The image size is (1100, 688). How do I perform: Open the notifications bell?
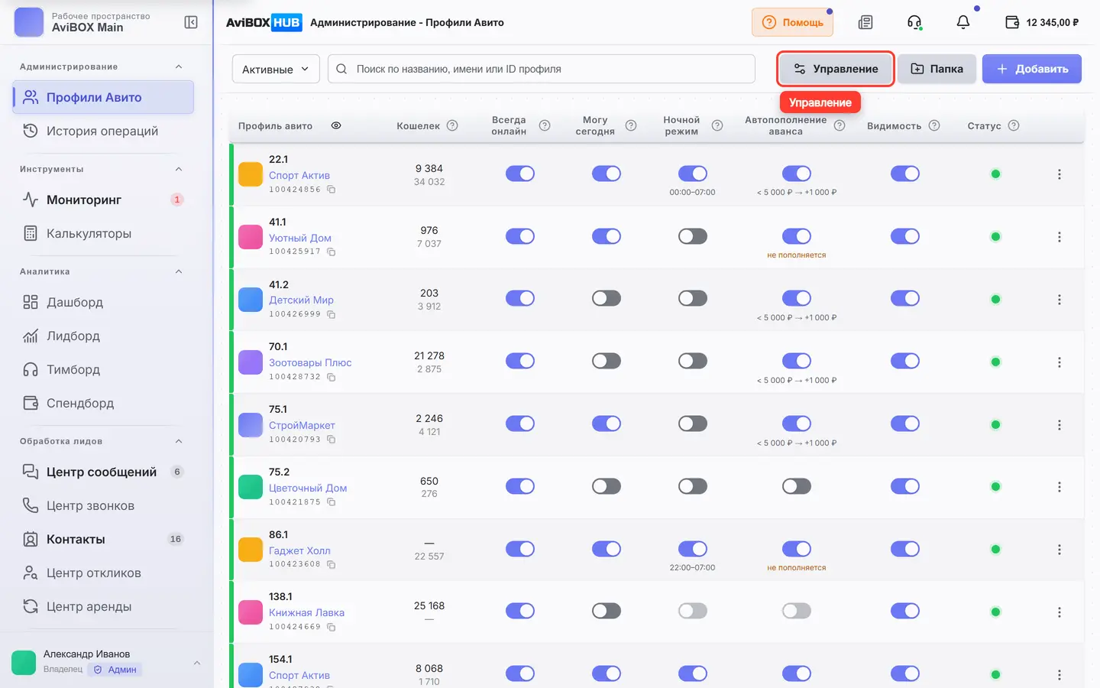pos(963,22)
